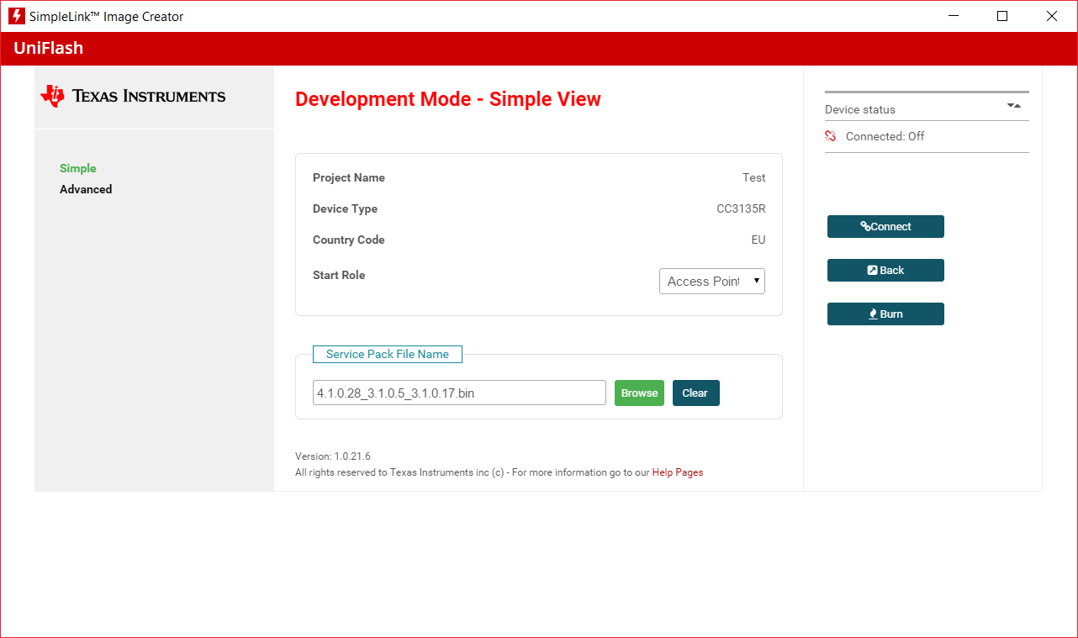Image resolution: width=1078 pixels, height=638 pixels.
Task: Maximize the SimpleLink Image Creator window
Action: tap(1002, 16)
